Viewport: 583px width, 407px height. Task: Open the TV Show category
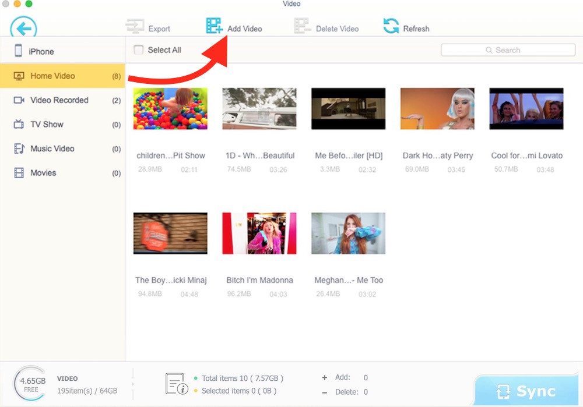click(x=62, y=125)
